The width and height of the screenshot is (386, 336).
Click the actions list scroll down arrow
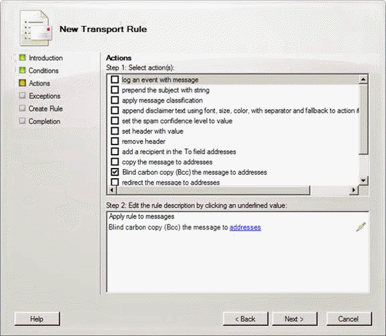pyautogui.click(x=363, y=181)
